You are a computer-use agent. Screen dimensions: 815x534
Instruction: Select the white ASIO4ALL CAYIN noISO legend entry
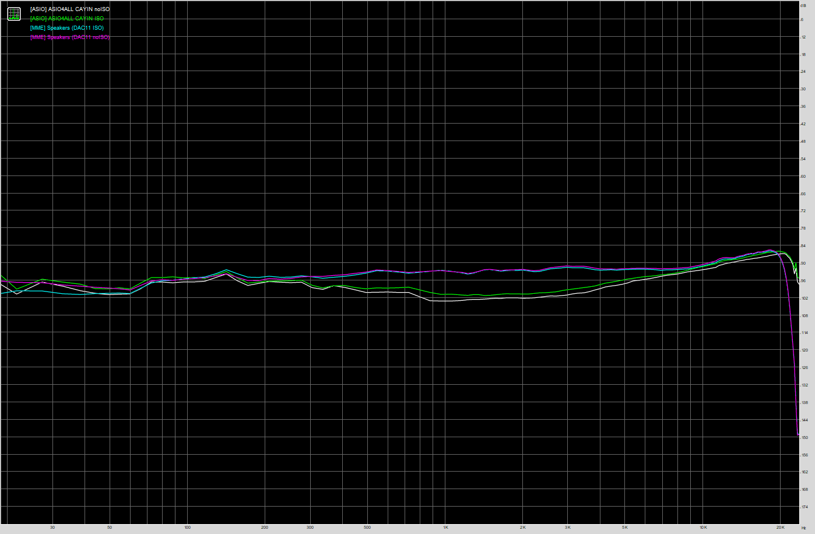pyautogui.click(x=69, y=9)
